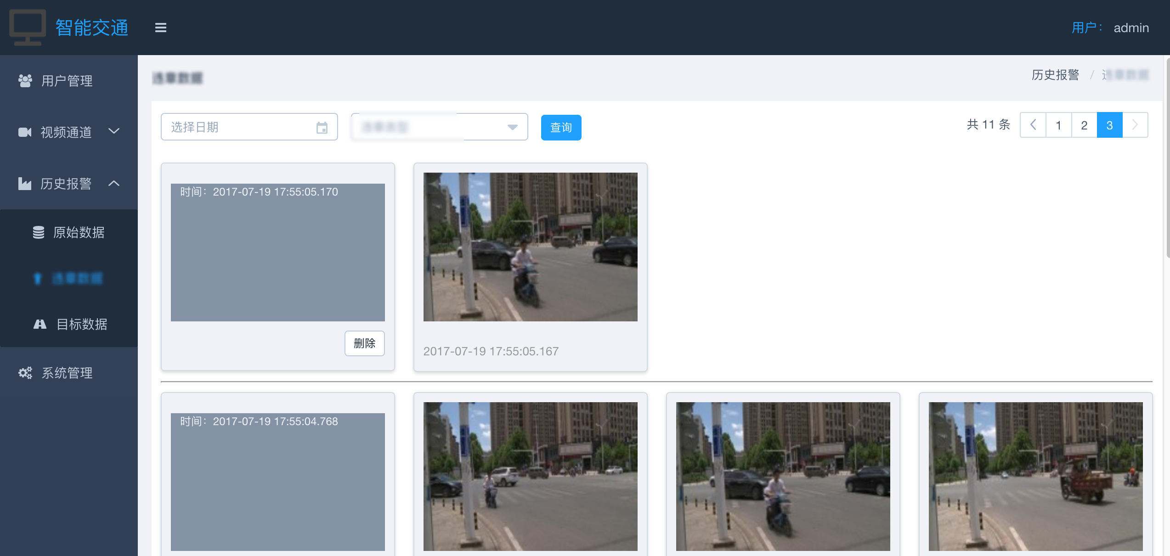Viewport: 1170px width, 556px height.
Task: Go to page 1
Action: [x=1058, y=125]
